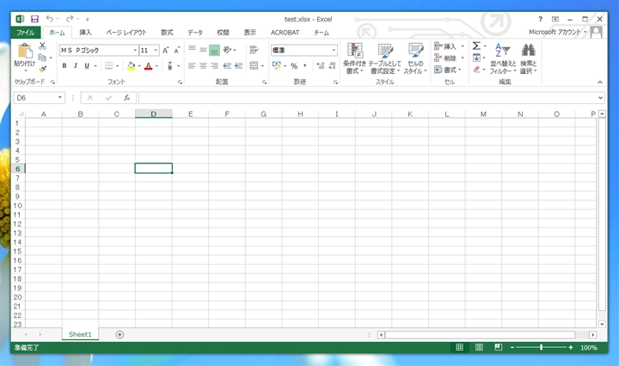Toggle Underline formatting
The height and width of the screenshot is (366, 619).
coord(87,66)
